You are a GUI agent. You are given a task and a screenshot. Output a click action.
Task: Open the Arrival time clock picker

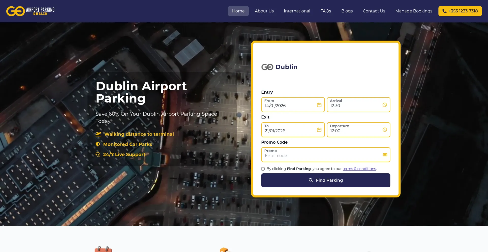pos(385,104)
